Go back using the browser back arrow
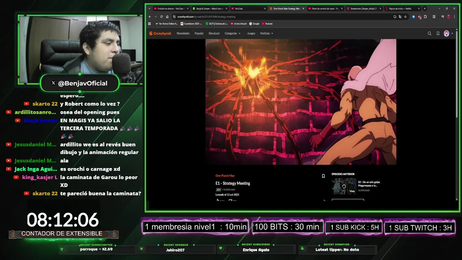This screenshot has height=260, width=462. coord(150,17)
